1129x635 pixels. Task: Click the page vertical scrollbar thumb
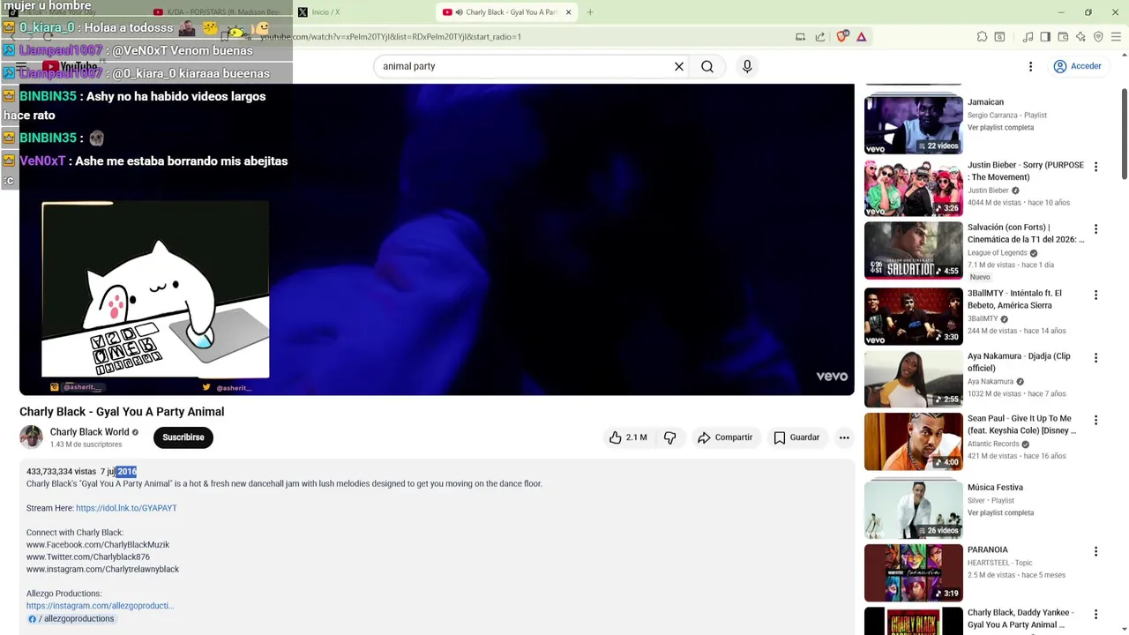click(x=1124, y=132)
